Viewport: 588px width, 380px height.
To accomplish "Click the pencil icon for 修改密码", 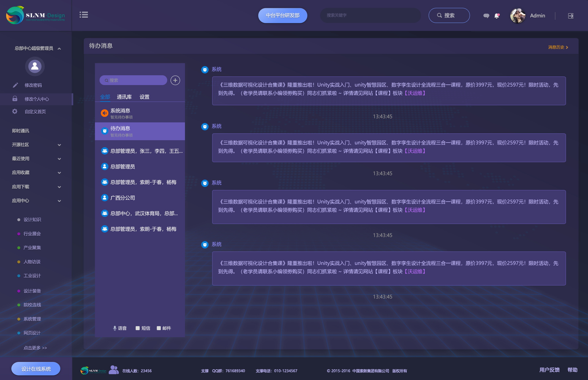I will [x=15, y=85].
